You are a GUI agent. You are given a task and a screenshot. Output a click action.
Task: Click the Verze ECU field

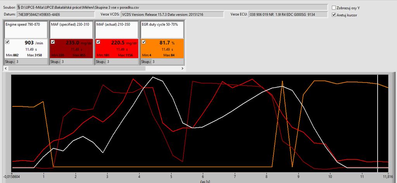[288, 15]
